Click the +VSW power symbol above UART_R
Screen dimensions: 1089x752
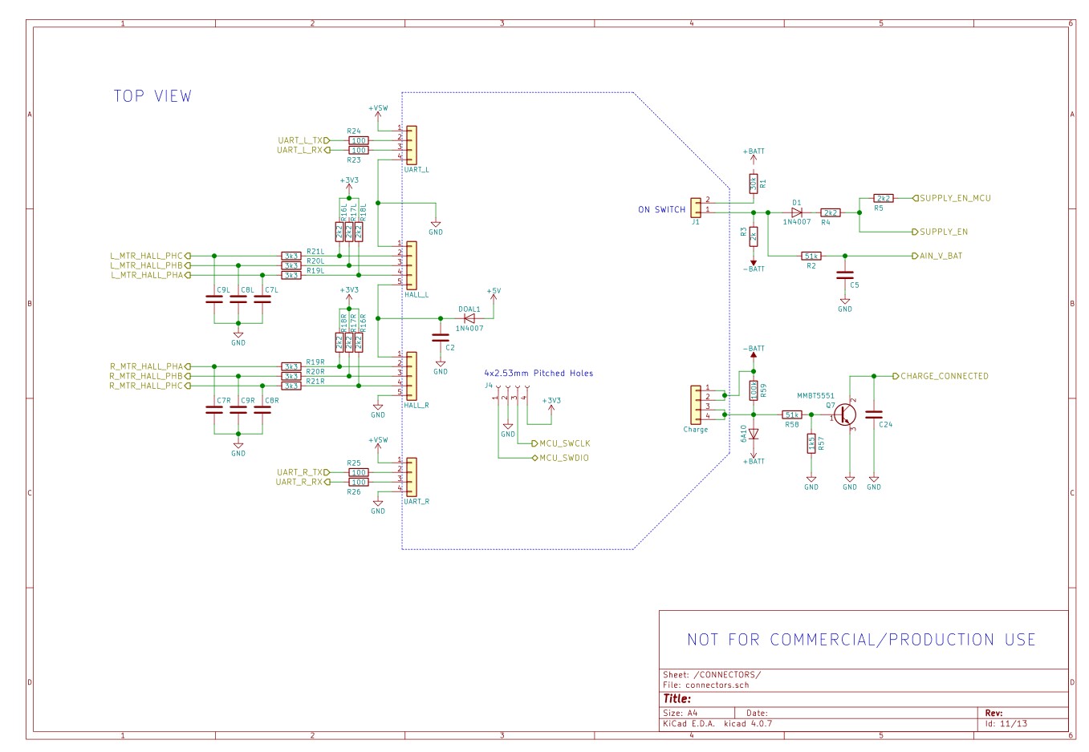pos(378,443)
